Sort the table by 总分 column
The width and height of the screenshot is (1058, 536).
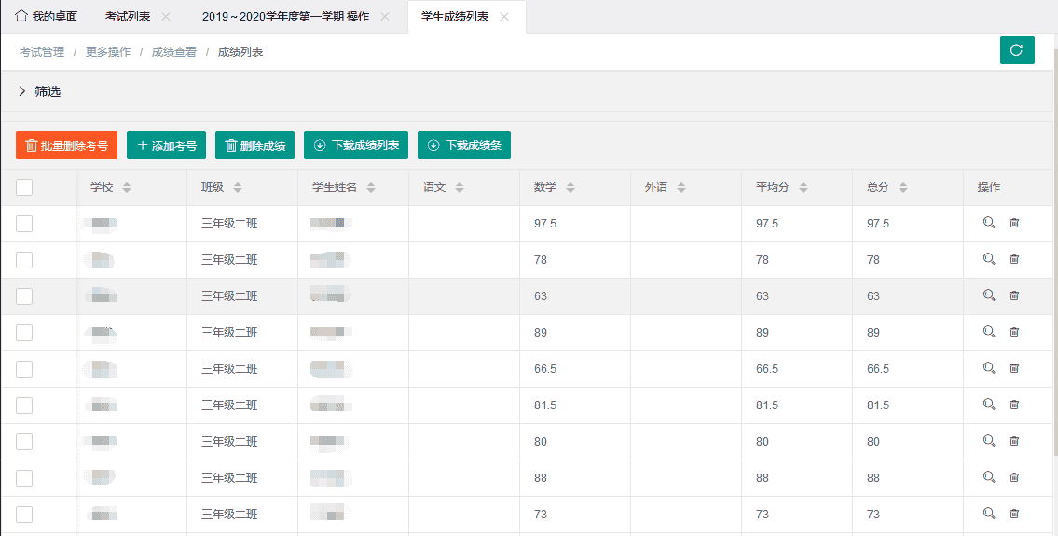point(903,187)
